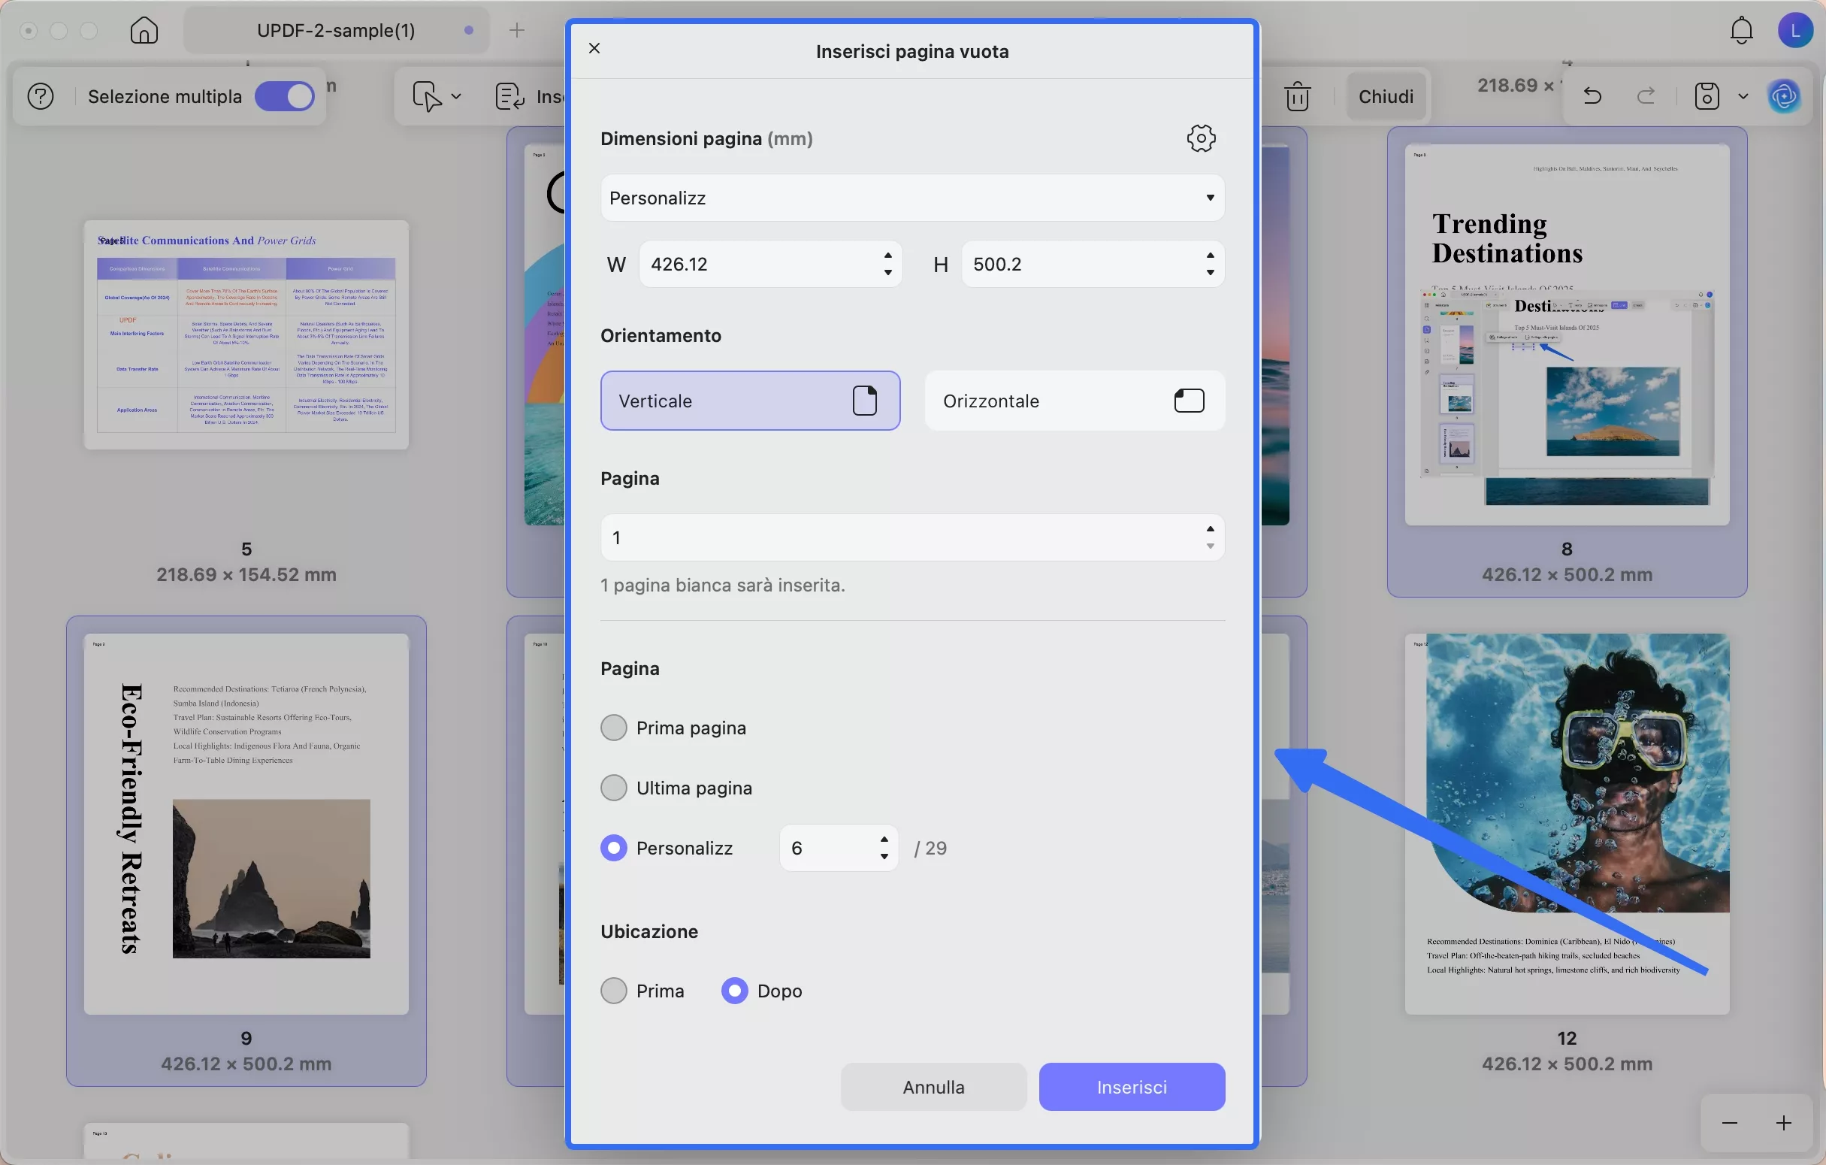Click the trash delete pages icon

(x=1297, y=96)
